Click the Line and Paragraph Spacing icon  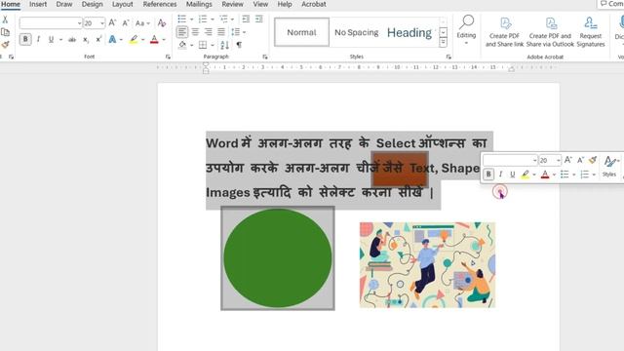(236, 32)
